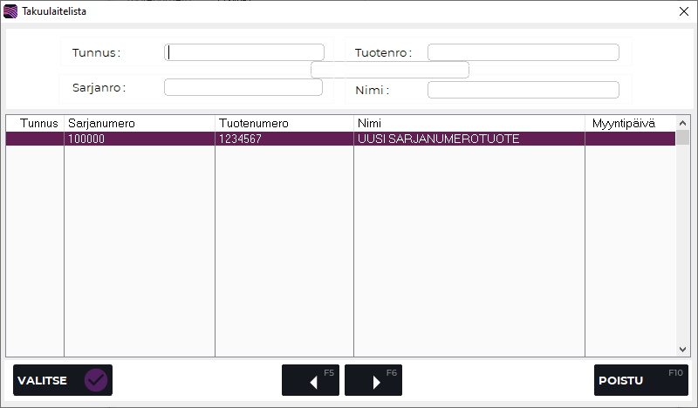Viewport: 698px width, 408px height.
Task: Exit using the POISTU button
Action: (x=640, y=380)
